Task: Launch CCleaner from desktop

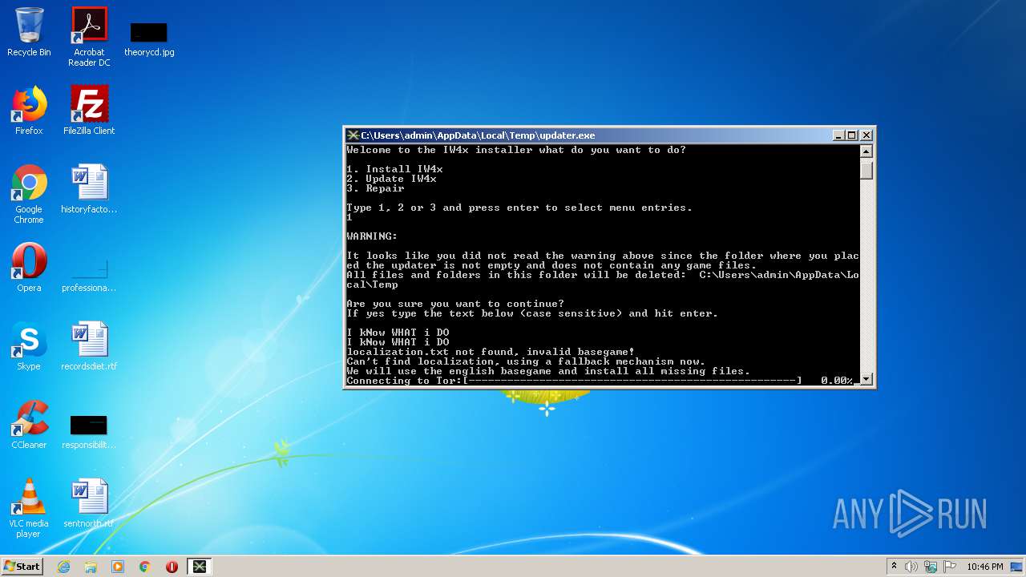Action: (29, 425)
